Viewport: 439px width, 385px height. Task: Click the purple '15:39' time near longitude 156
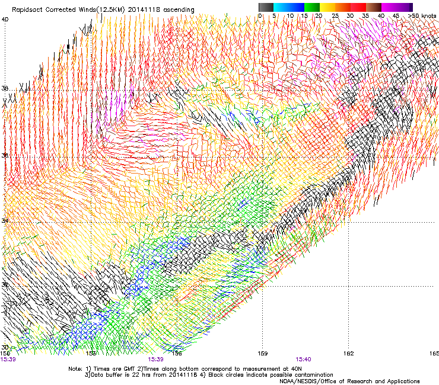click(x=155, y=360)
